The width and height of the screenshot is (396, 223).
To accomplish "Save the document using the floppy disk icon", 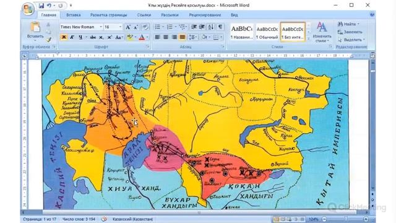I will (41, 6).
